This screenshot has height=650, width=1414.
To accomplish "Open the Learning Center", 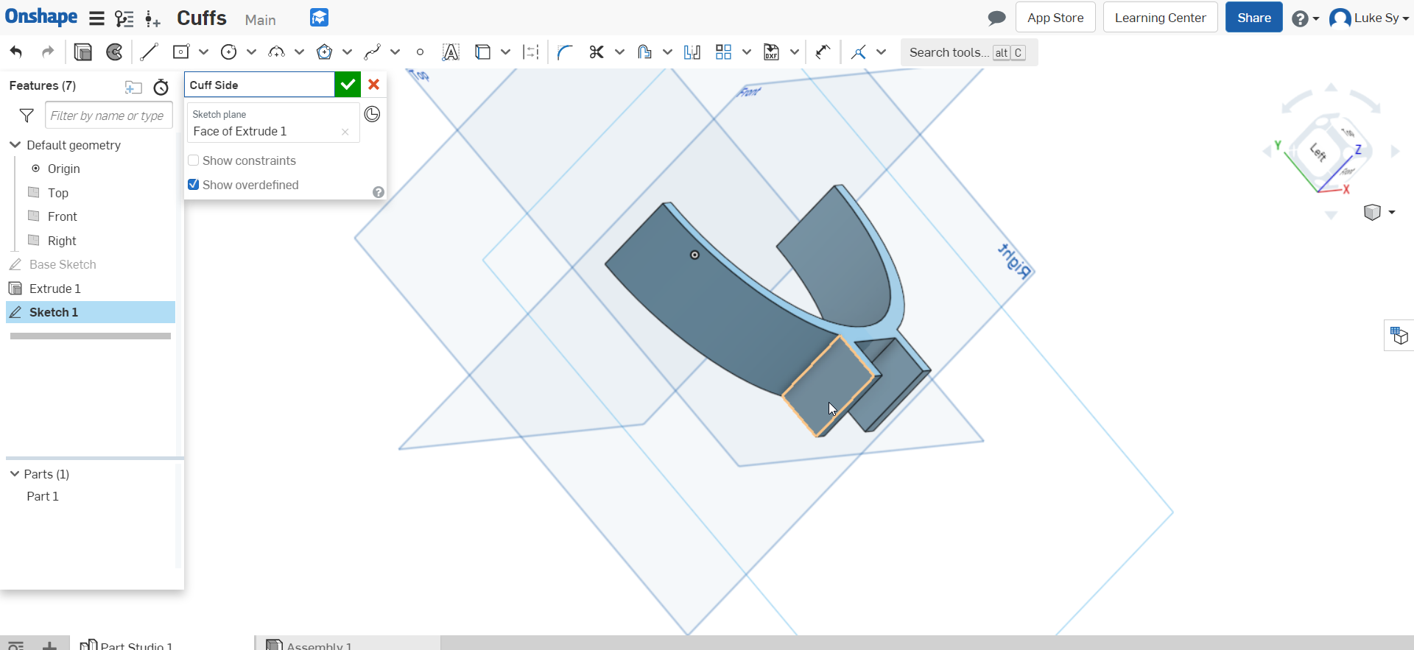I will point(1160,18).
